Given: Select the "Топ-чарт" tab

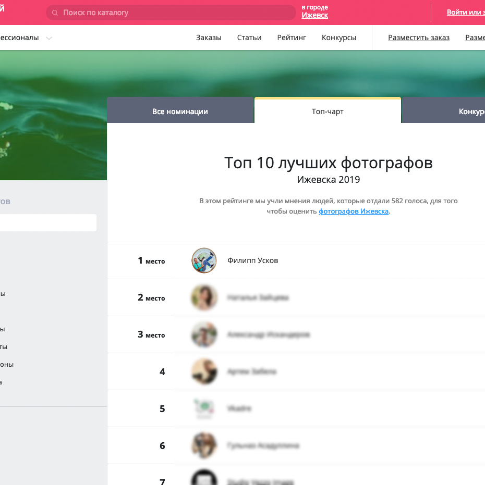Looking at the screenshot, I should pyautogui.click(x=328, y=111).
